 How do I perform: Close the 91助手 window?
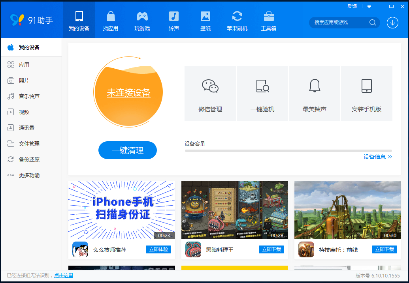click(x=402, y=7)
